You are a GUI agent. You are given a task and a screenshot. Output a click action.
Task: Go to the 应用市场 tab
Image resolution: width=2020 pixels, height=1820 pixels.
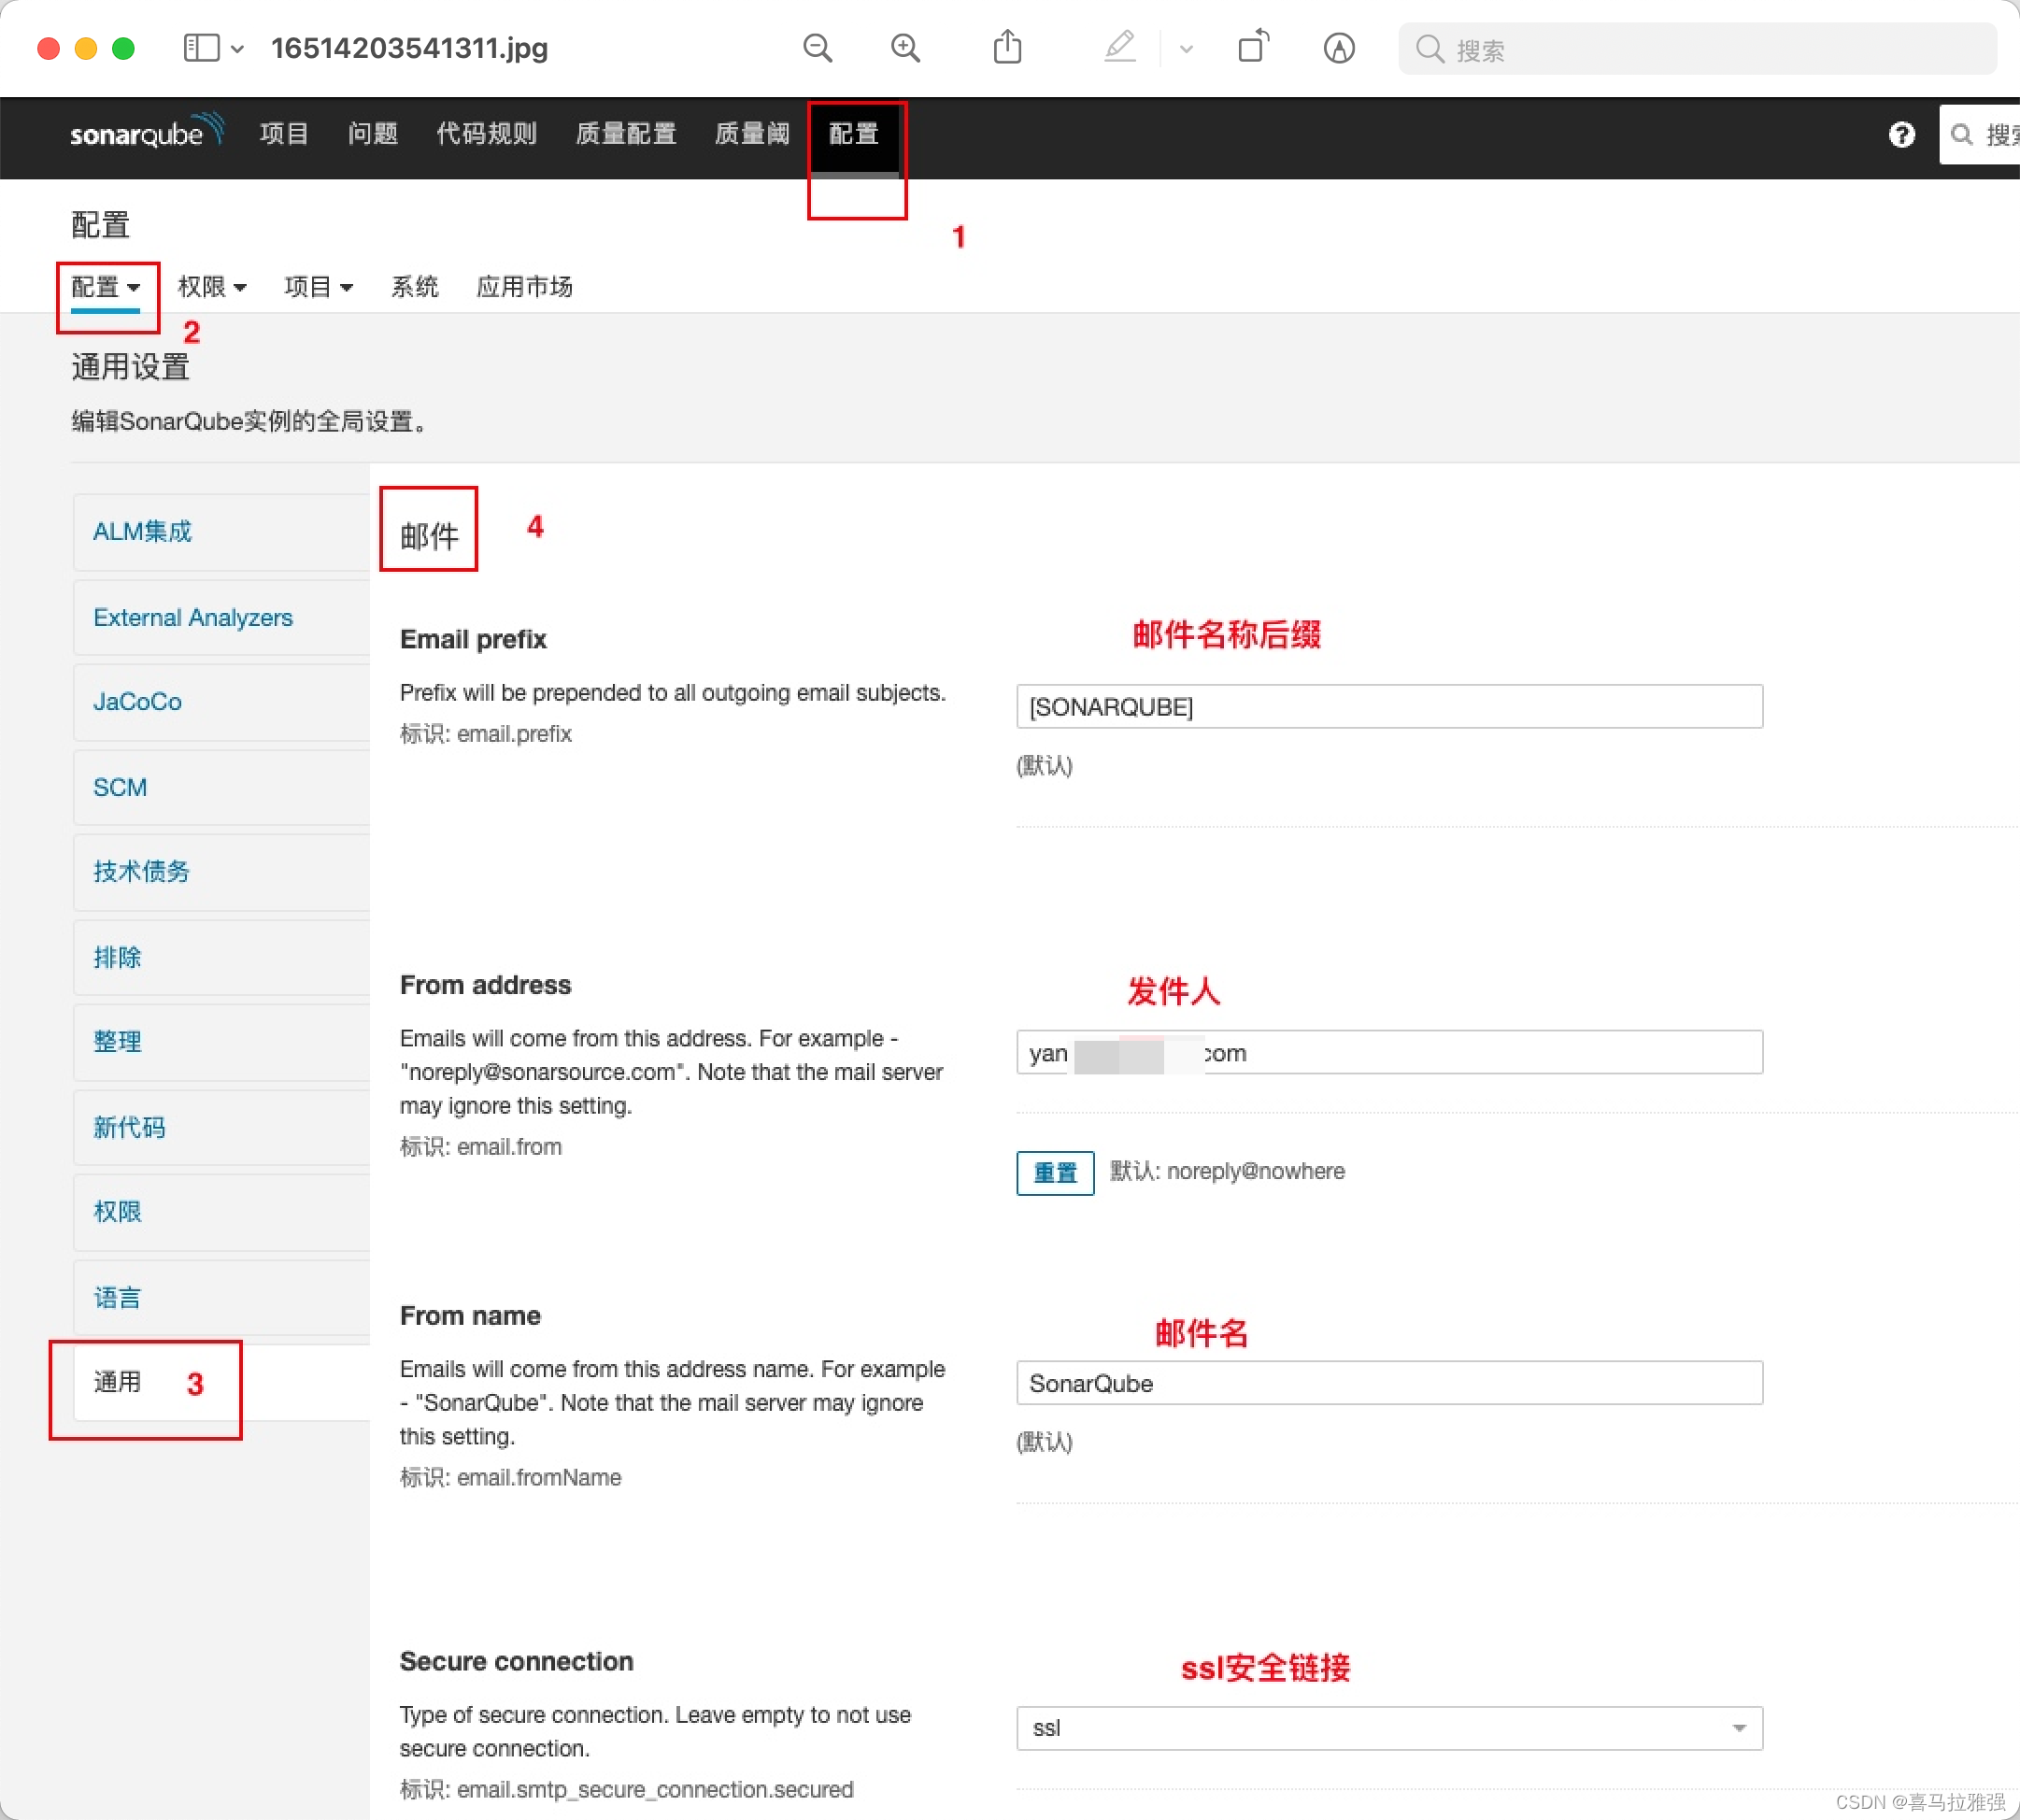click(x=524, y=287)
